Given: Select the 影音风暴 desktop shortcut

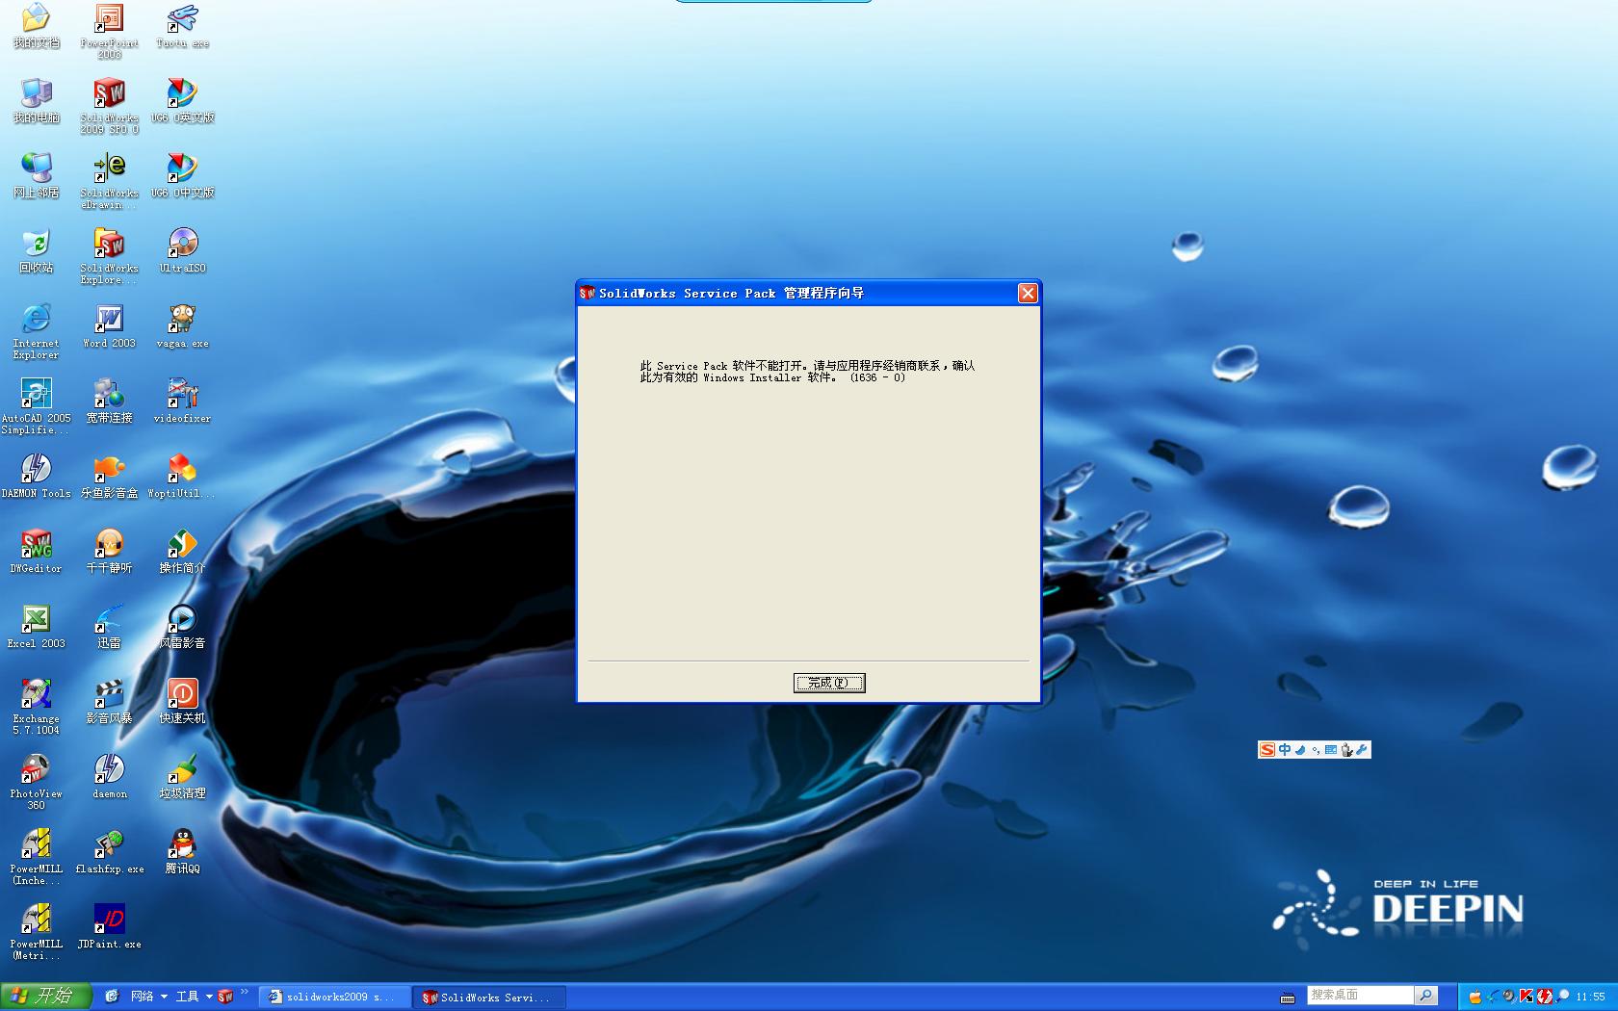Looking at the screenshot, I should 109,702.
